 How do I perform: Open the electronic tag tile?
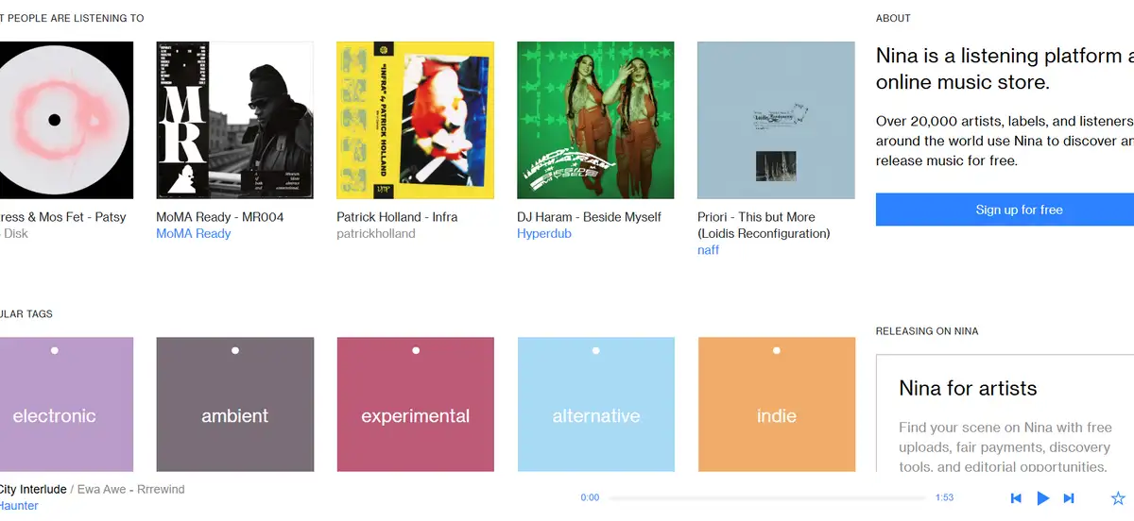tap(55, 404)
